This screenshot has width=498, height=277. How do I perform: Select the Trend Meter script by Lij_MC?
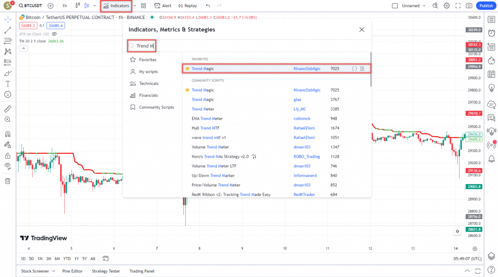[276, 109]
